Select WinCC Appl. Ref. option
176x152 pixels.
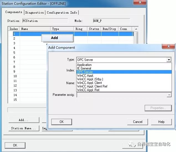(x=88, y=90)
